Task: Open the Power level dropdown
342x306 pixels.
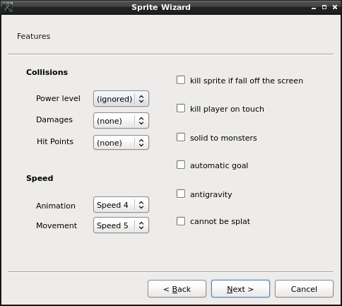Action: click(121, 99)
